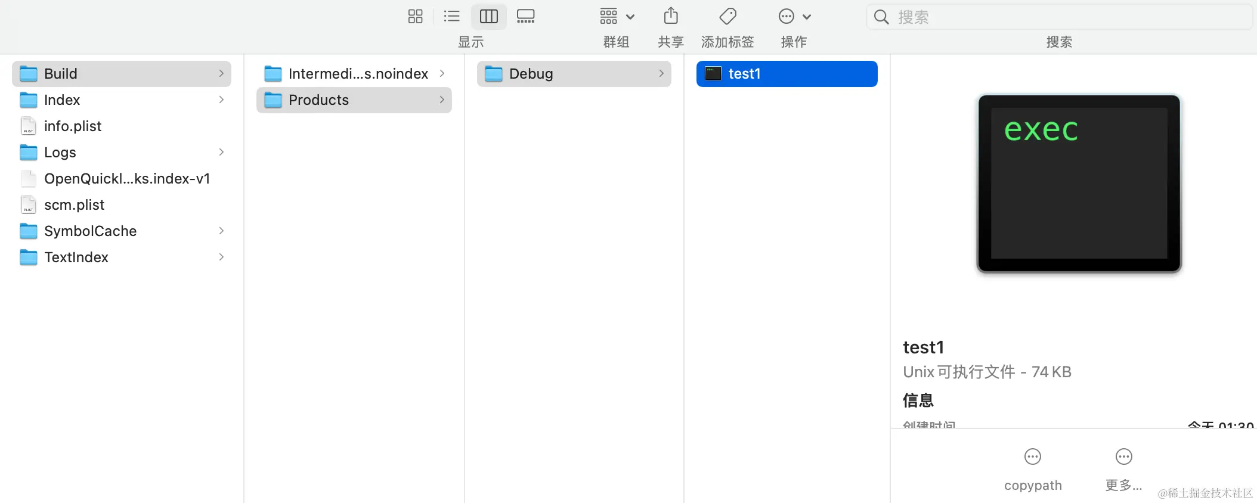The height and width of the screenshot is (503, 1257).
Task: Select the Intermedi...s.noindex folder icon
Action: point(273,74)
